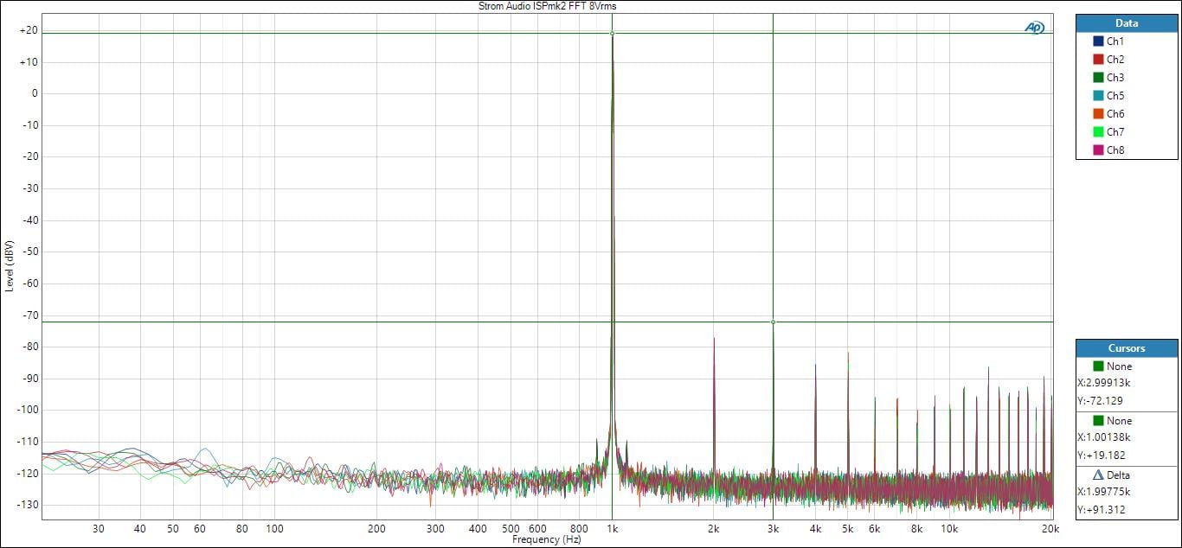1182x548 pixels.
Task: Toggle the Ch6 trace in the legend
Action: (x=1115, y=114)
